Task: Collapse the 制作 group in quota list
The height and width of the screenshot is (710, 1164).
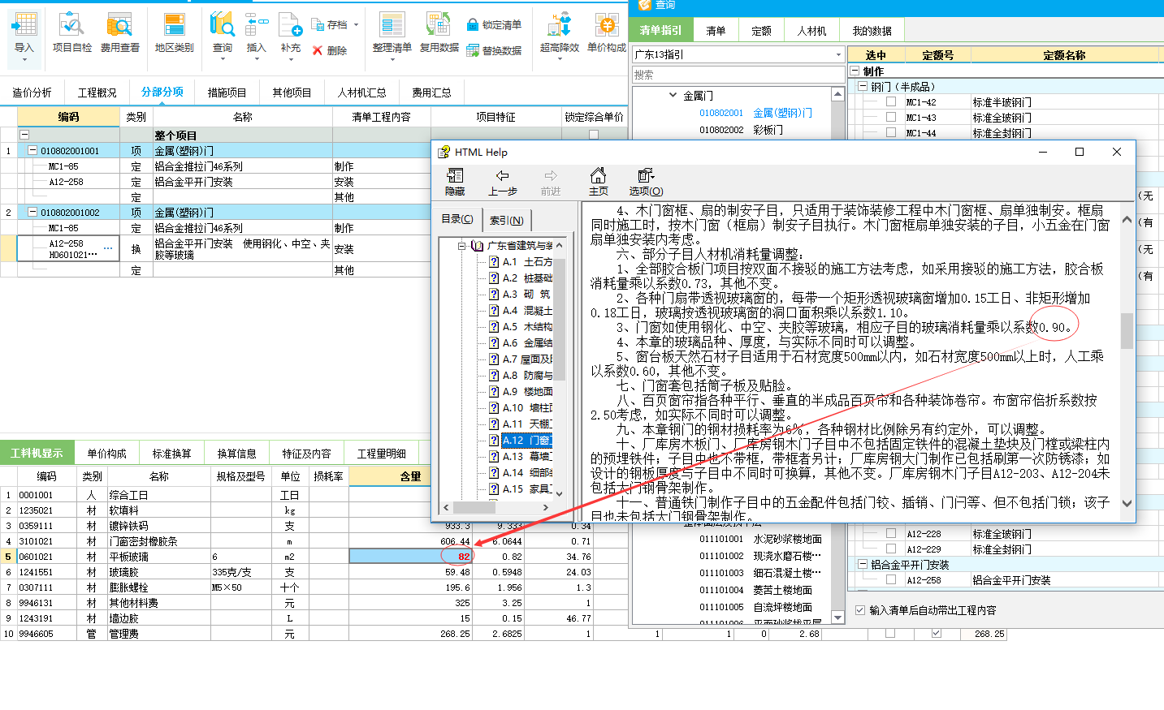Action: pos(855,71)
